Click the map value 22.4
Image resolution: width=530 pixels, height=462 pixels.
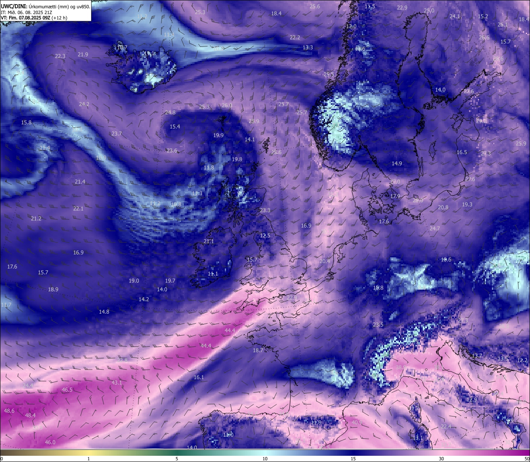[446, 426]
